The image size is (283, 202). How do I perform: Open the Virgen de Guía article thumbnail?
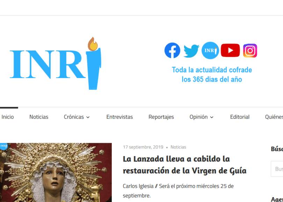[56, 172]
